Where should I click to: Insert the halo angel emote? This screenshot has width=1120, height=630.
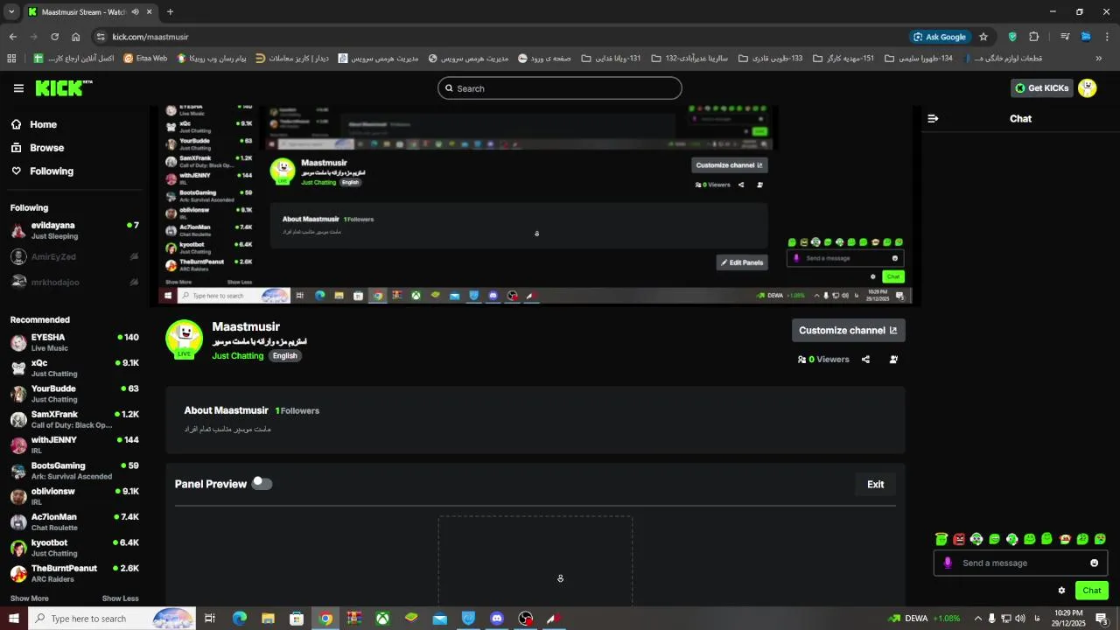coord(941,539)
